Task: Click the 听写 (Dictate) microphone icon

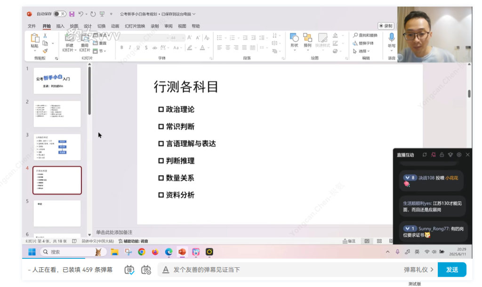Action: [391, 38]
